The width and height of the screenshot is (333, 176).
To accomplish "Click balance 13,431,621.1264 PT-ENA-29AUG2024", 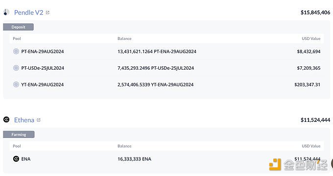I will [157, 51].
